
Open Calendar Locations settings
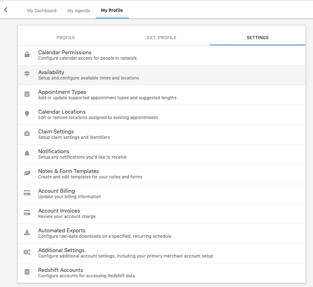click(x=162, y=115)
